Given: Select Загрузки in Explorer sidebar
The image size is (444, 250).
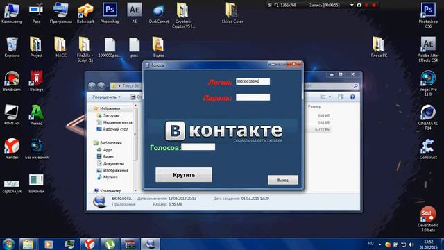Looking at the screenshot, I should coord(108,116).
